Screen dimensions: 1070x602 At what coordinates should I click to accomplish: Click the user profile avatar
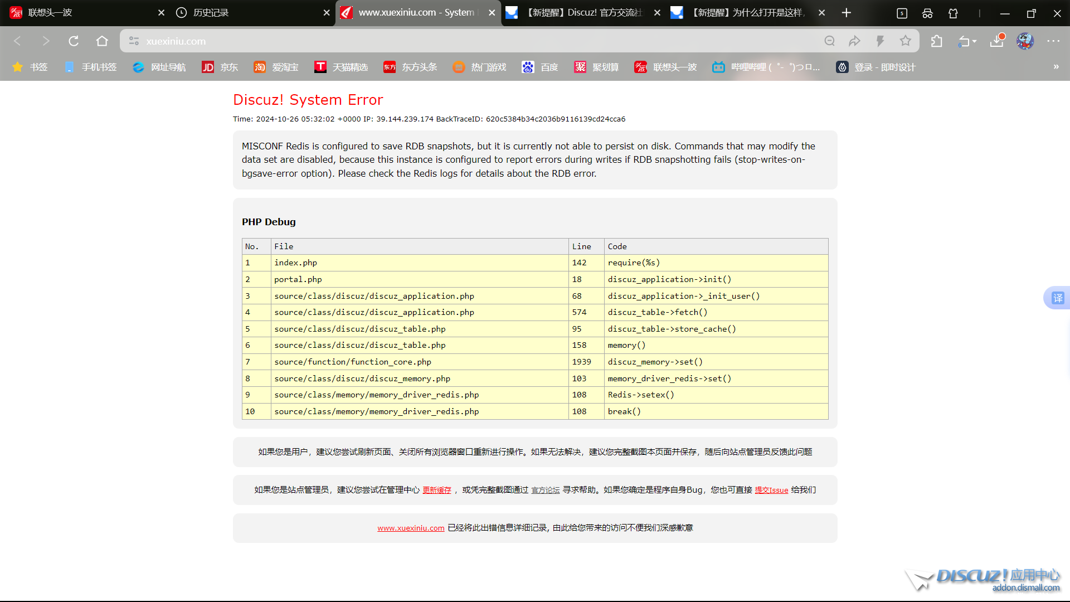pos(1025,41)
